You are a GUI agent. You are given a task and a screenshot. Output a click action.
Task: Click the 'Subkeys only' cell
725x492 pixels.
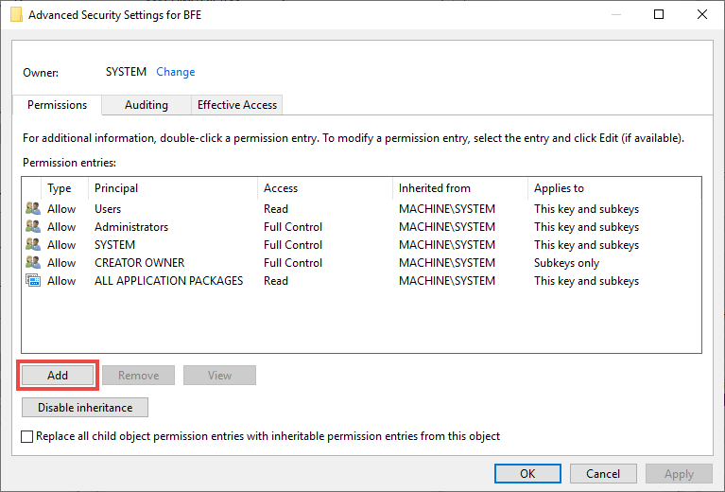[x=566, y=263]
